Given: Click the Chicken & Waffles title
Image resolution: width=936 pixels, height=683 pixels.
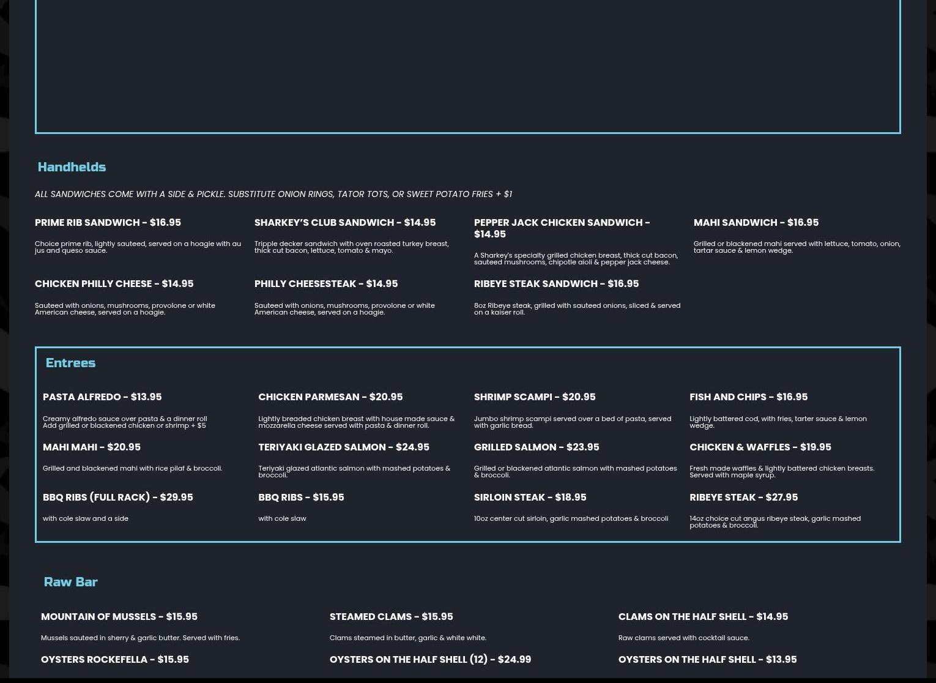Looking at the screenshot, I should pos(760,447).
